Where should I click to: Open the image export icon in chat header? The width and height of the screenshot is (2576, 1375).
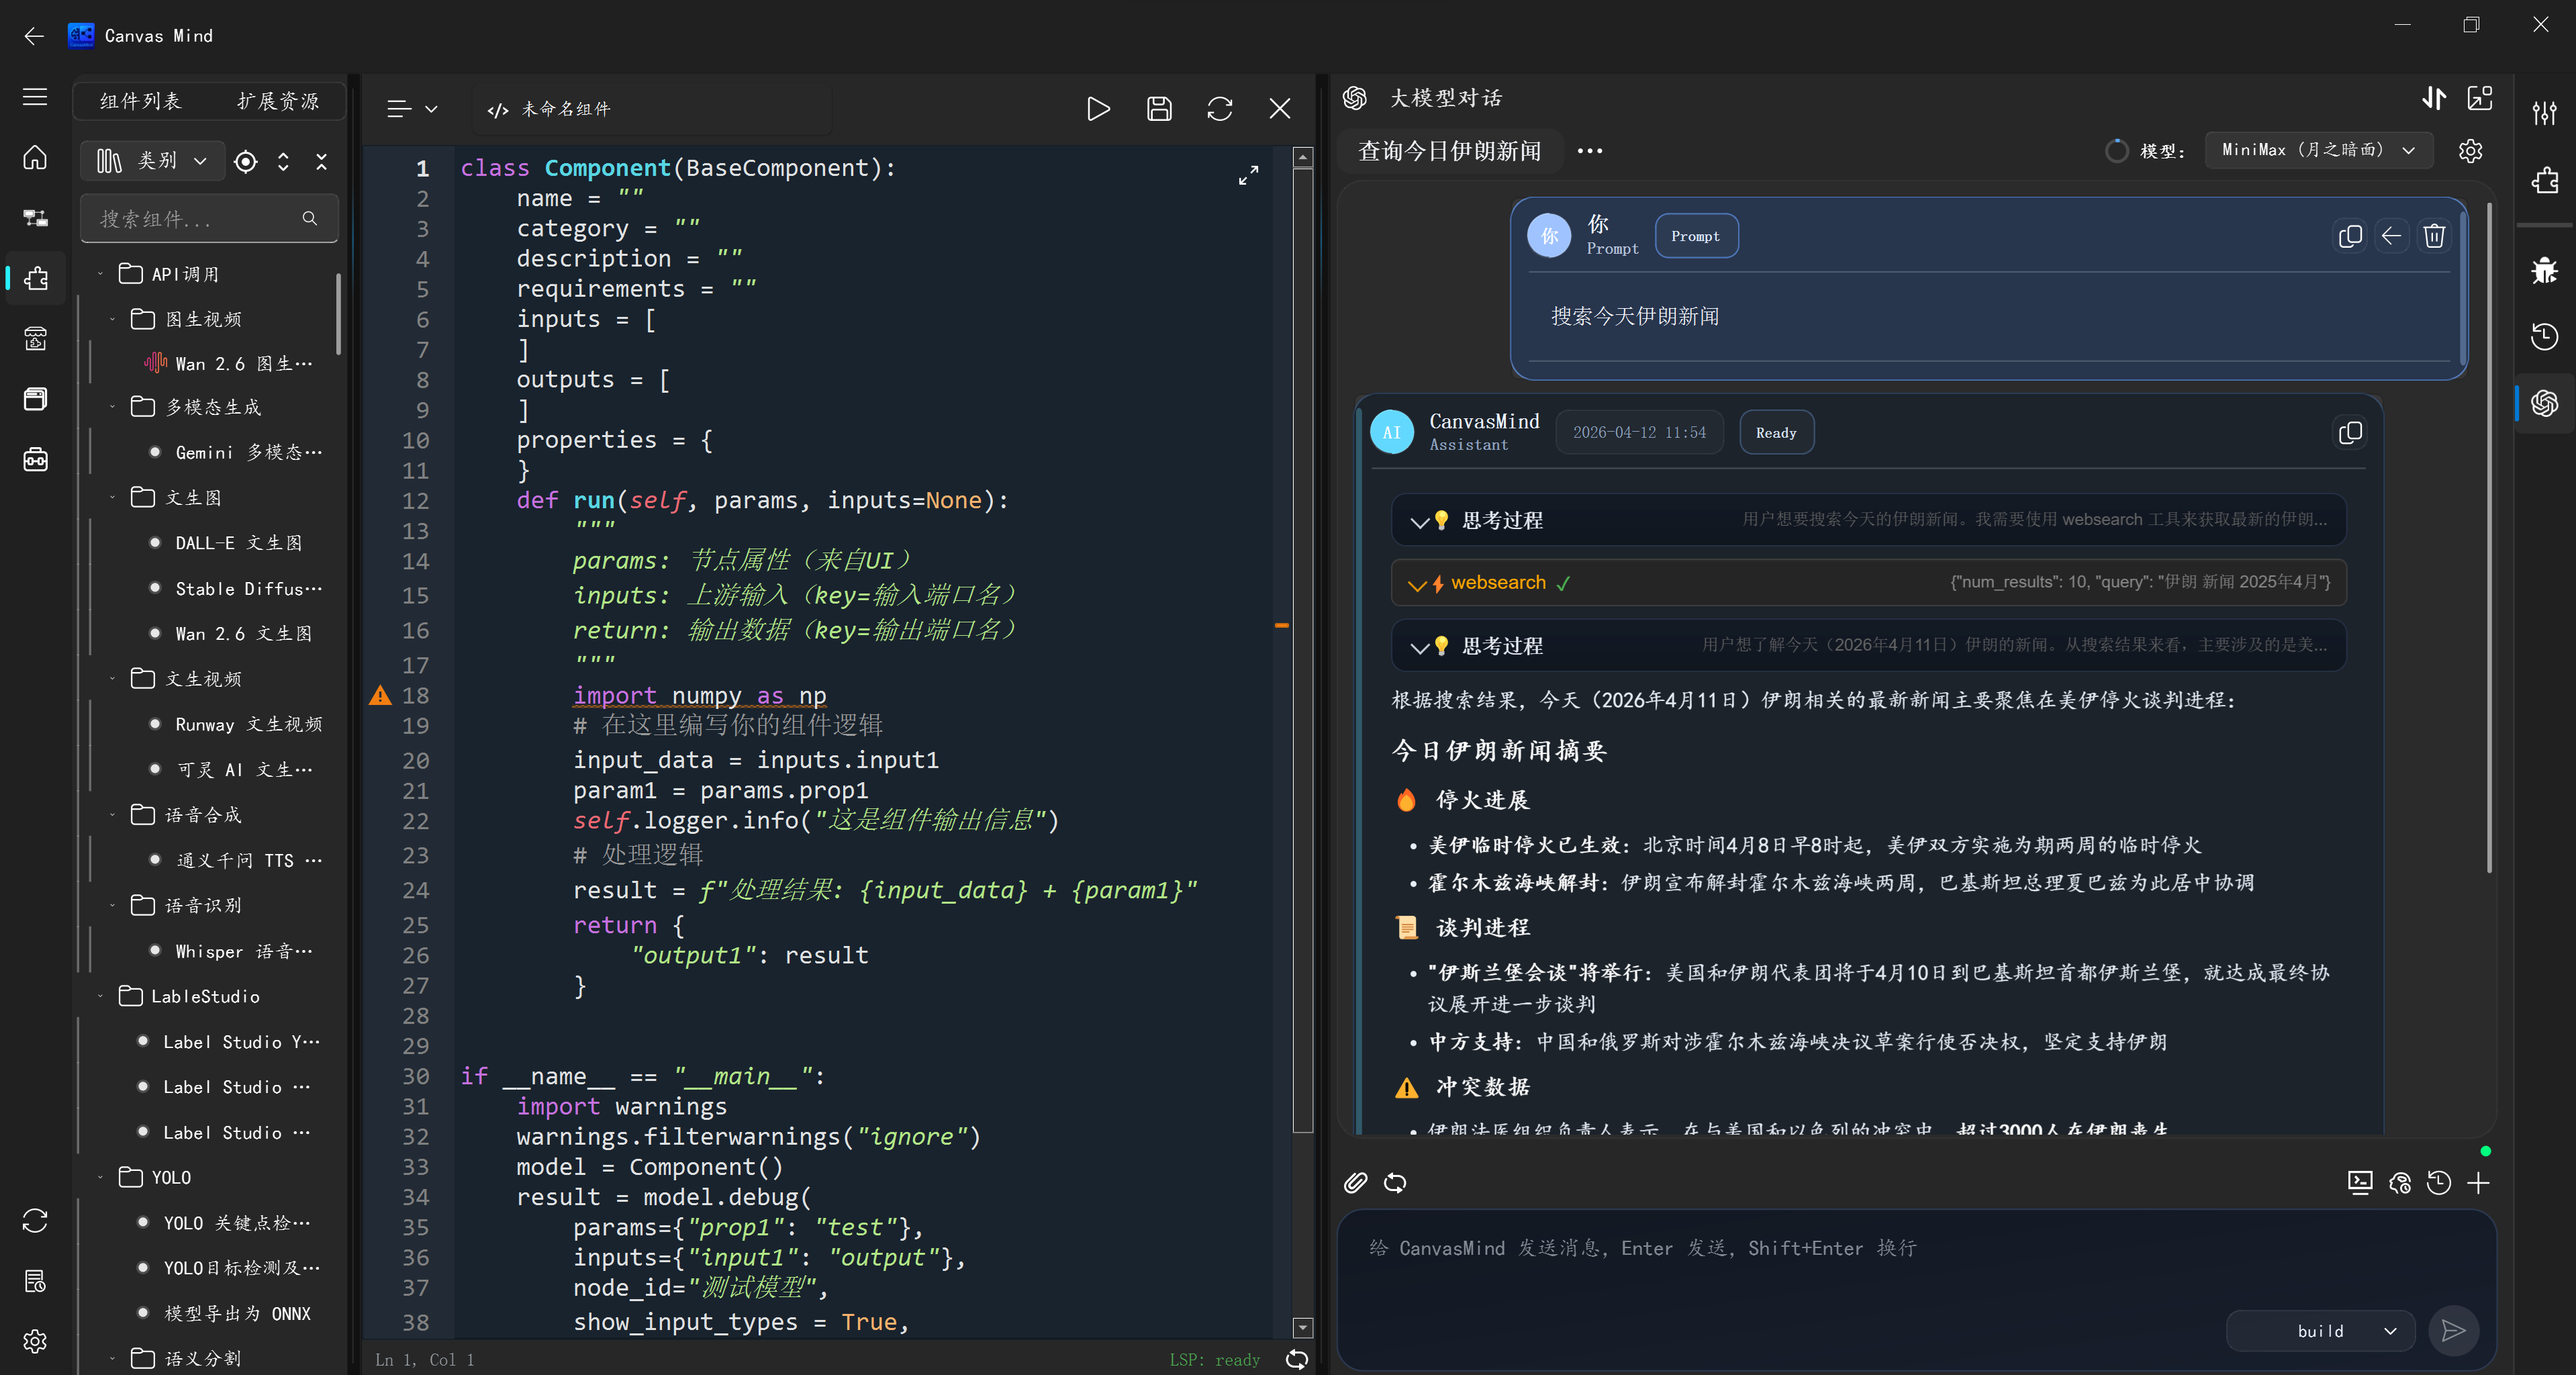point(2480,98)
